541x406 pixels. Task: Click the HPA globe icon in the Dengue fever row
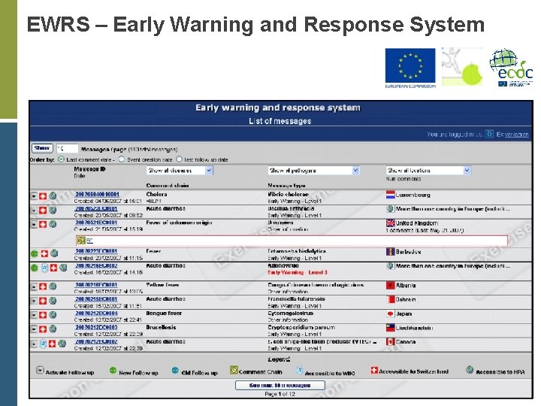pos(53,315)
